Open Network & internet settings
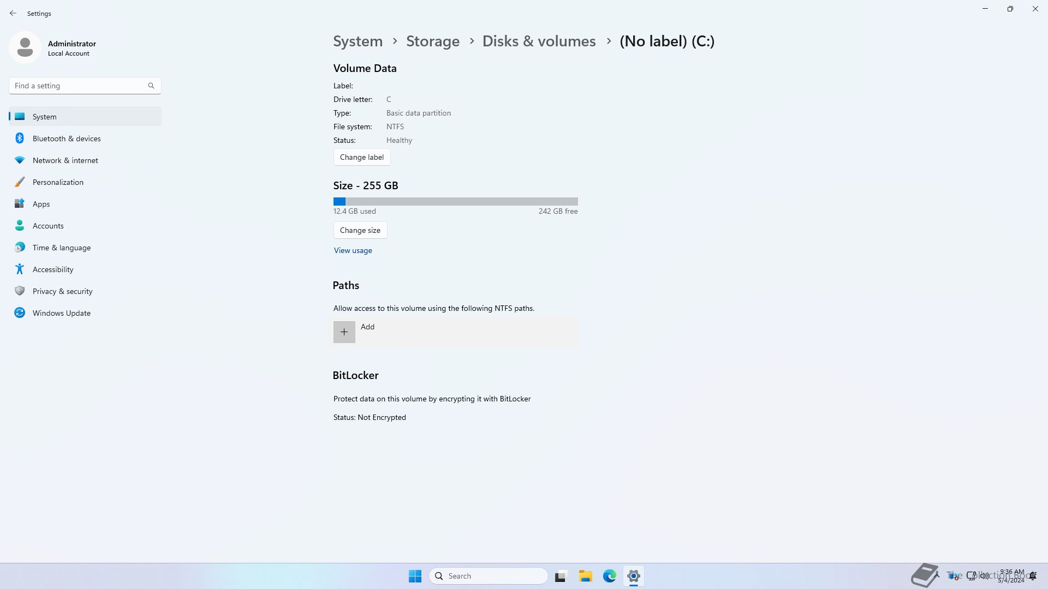Screen dimensions: 1048x589 point(65,160)
